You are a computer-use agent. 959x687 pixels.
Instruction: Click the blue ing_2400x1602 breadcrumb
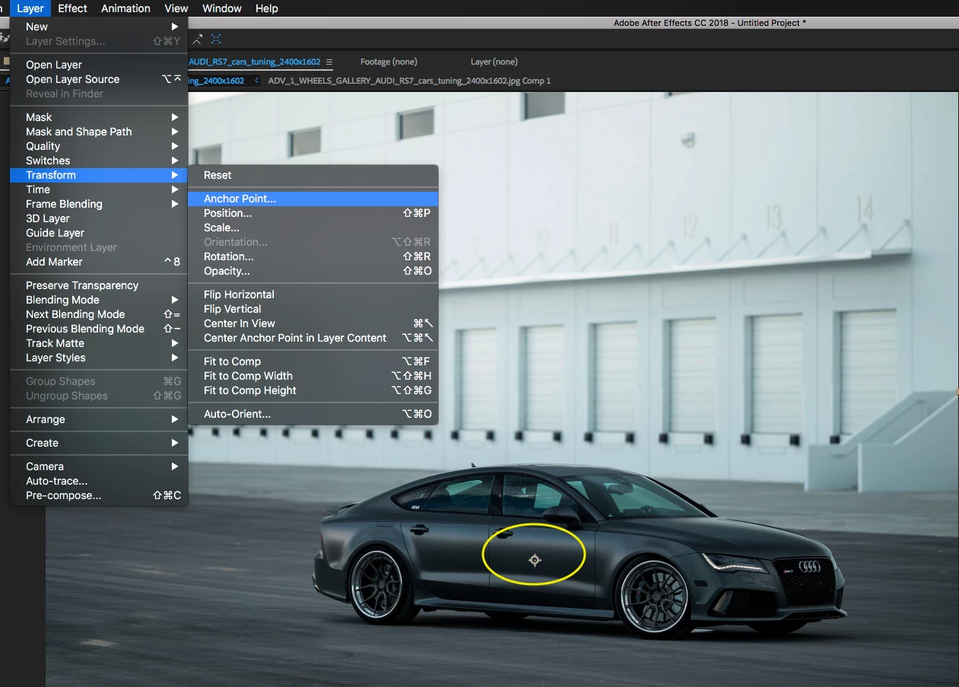coord(216,80)
